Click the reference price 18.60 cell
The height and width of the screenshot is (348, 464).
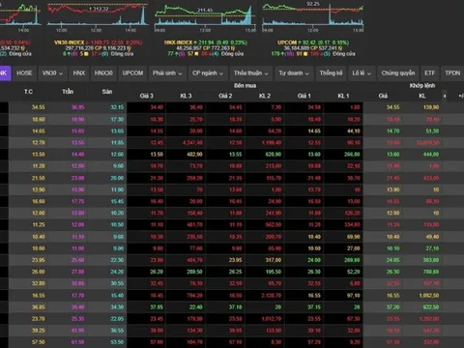point(39,119)
